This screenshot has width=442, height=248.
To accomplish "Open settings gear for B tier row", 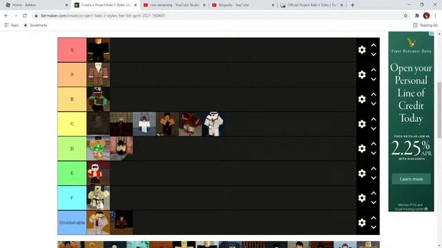I will tap(362, 99).
